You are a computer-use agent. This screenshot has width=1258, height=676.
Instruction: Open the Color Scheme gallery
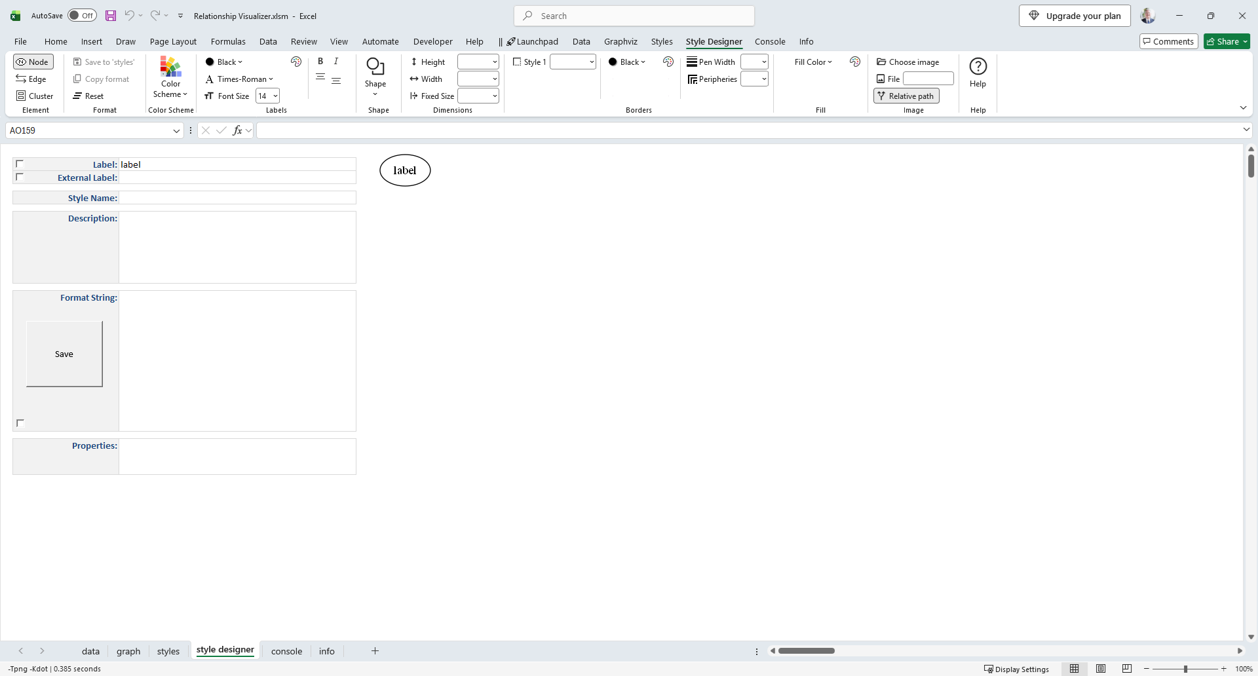(170, 78)
